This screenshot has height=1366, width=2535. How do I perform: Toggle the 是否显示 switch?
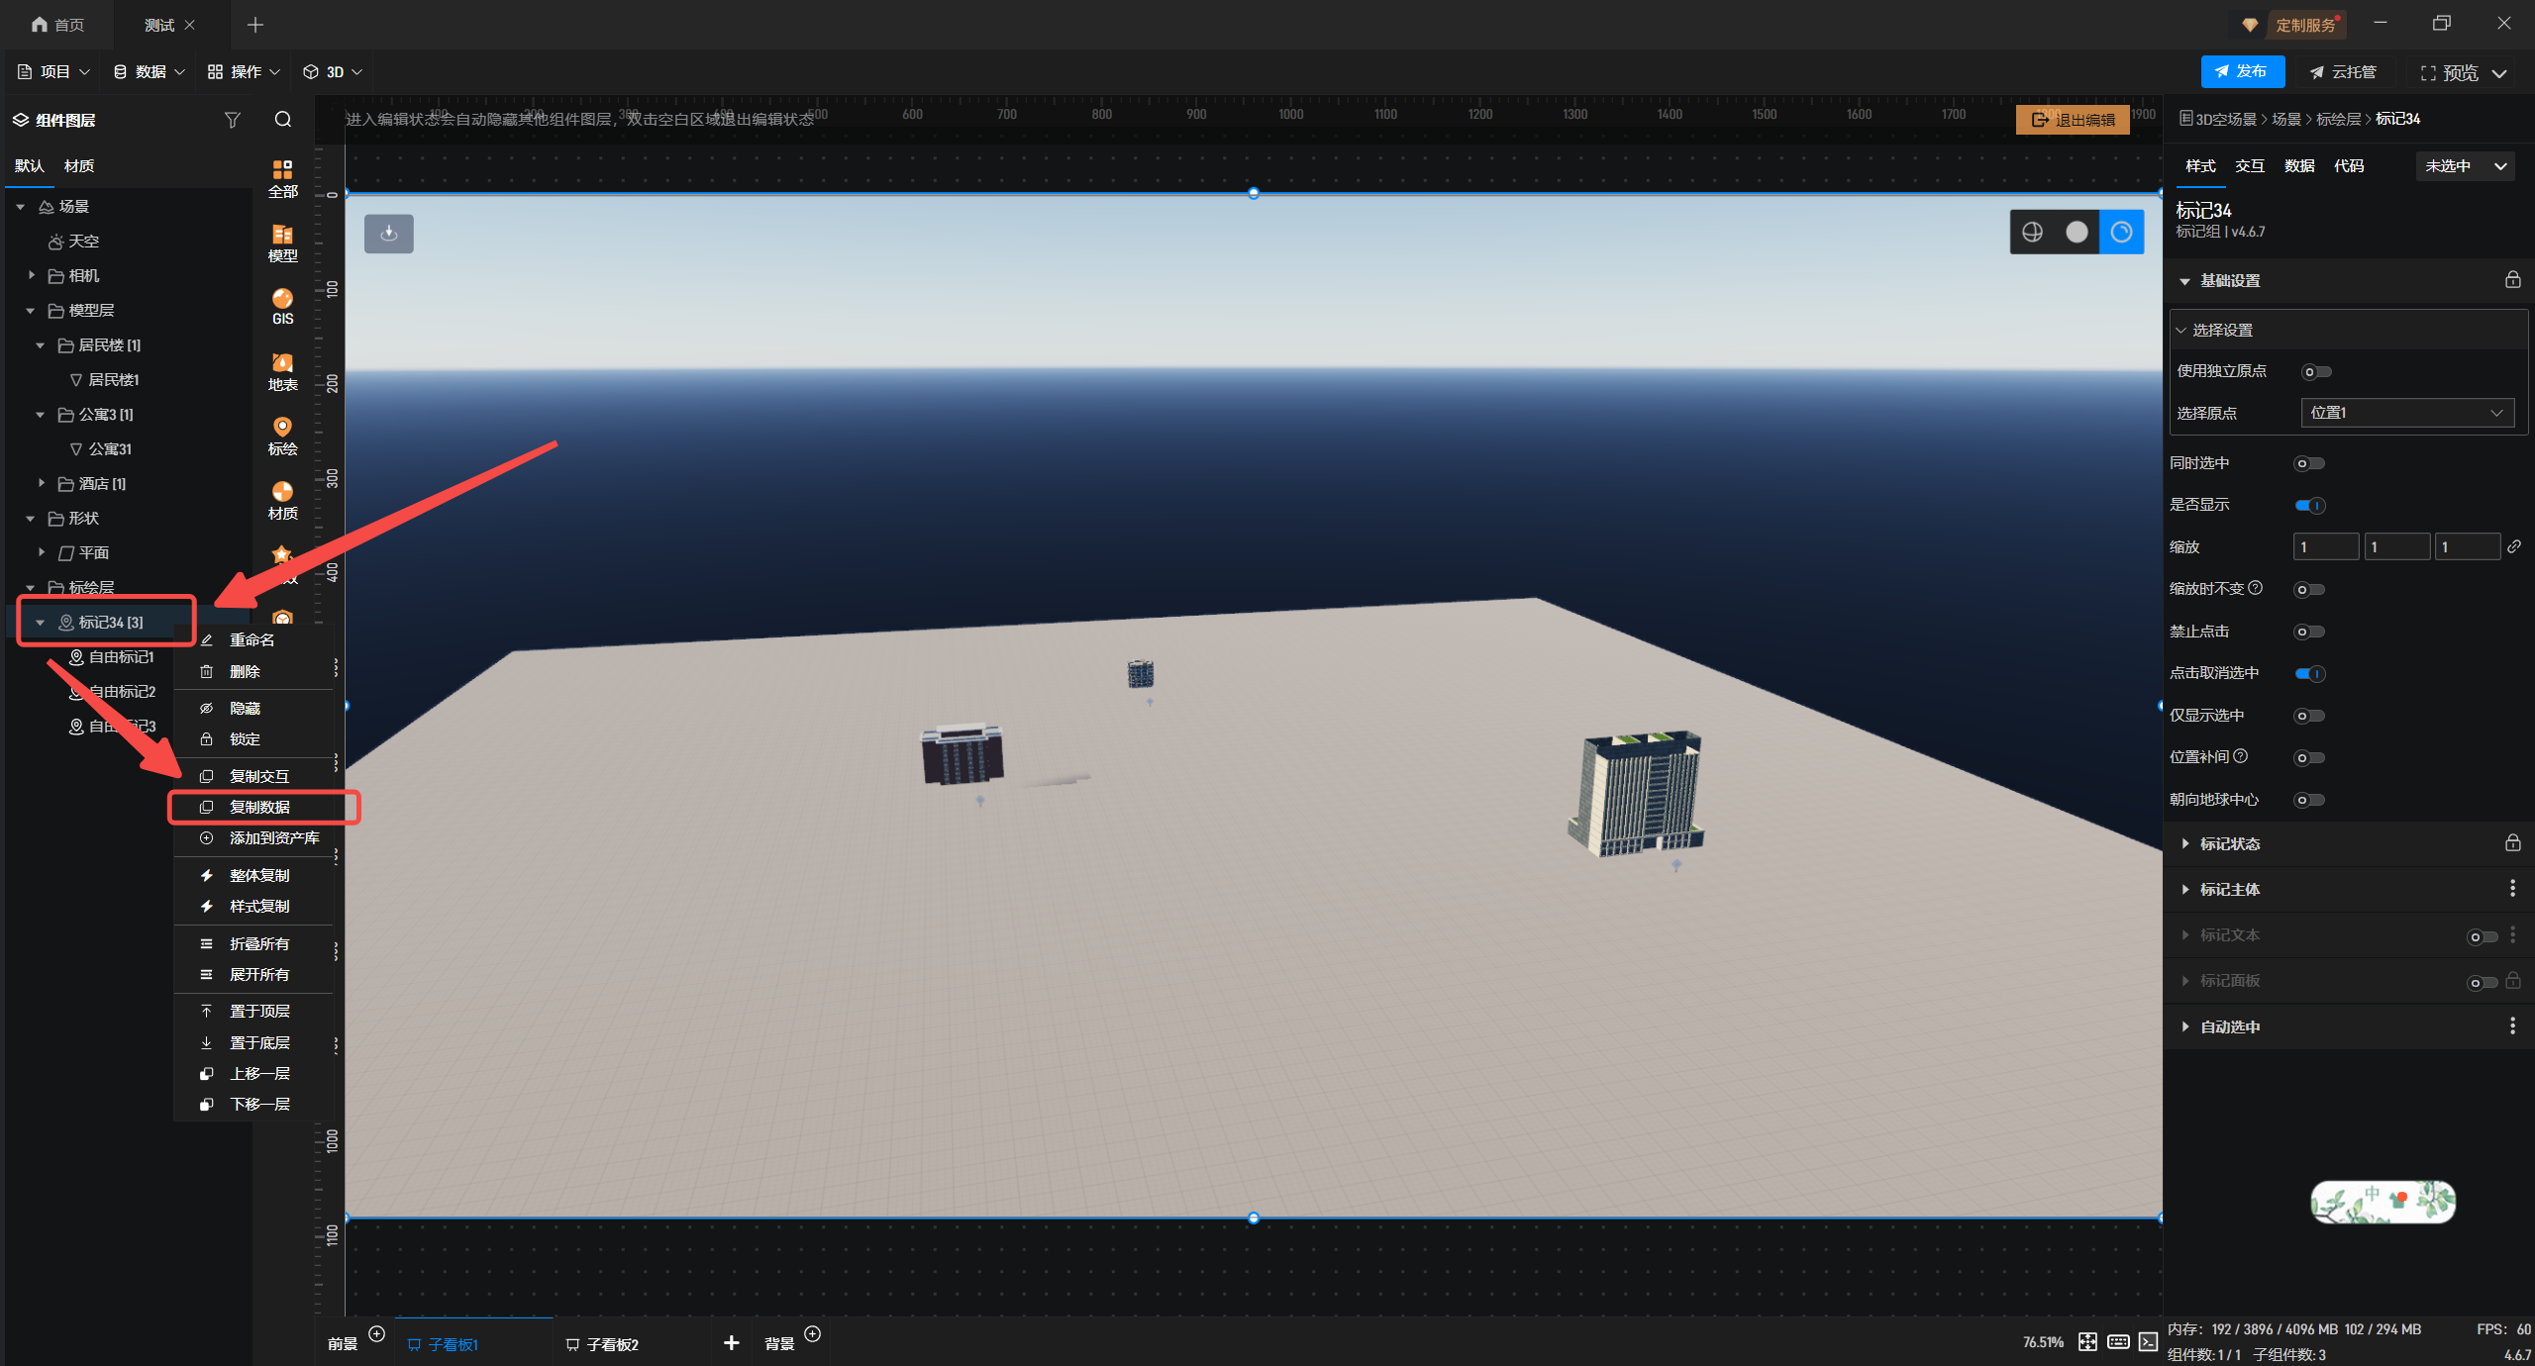click(2309, 506)
